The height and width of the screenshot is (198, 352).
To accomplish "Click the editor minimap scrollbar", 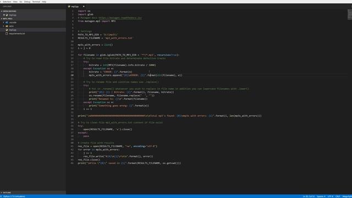I will [x=350, y=15].
